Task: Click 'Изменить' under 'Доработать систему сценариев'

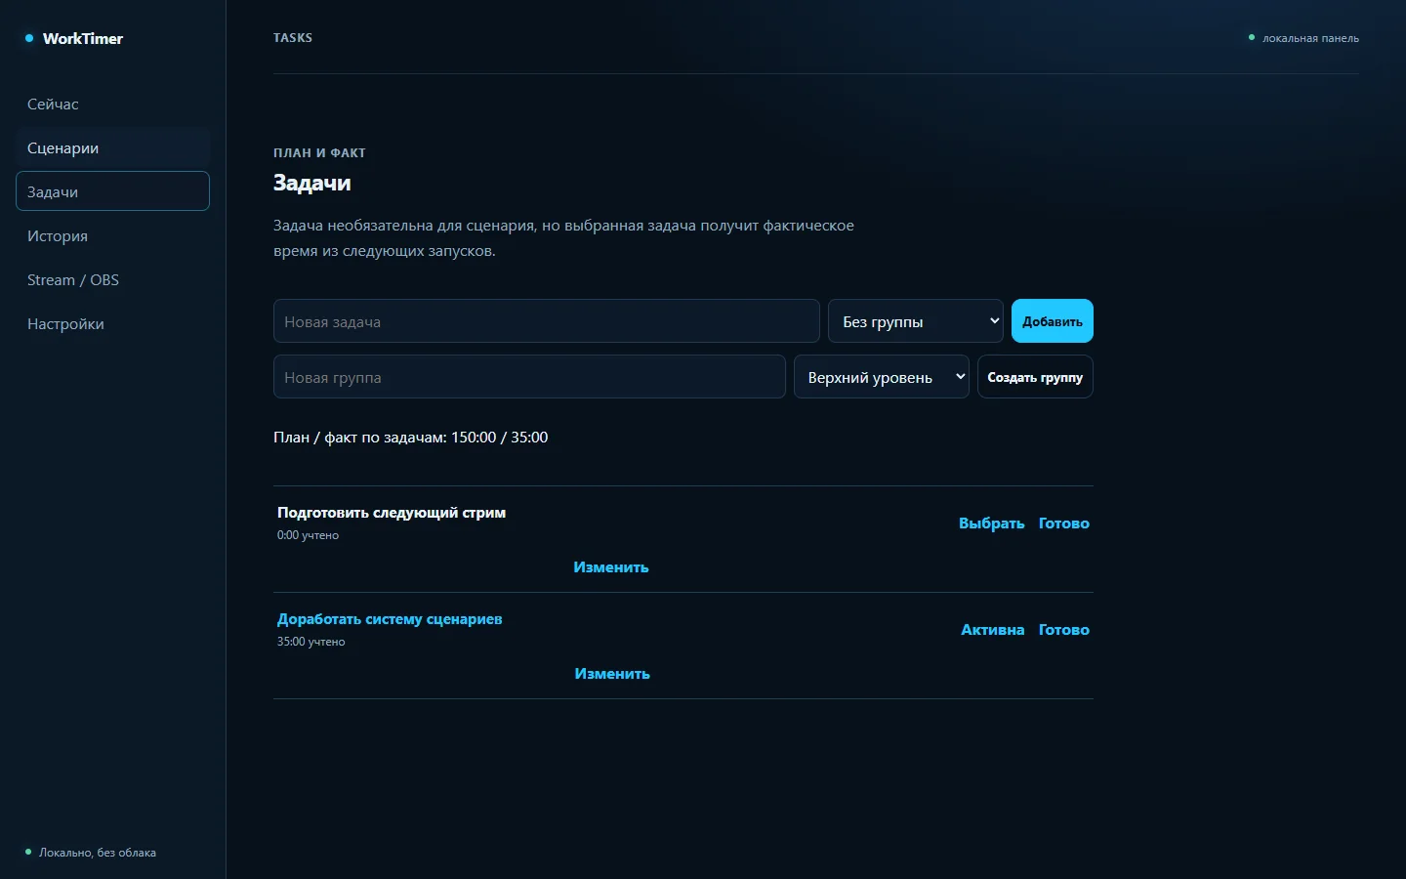Action: pyautogui.click(x=612, y=674)
